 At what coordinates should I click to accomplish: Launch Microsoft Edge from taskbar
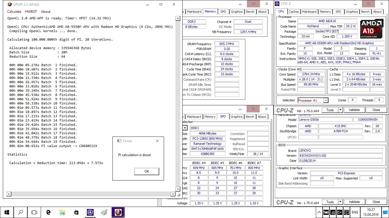[48, 212]
